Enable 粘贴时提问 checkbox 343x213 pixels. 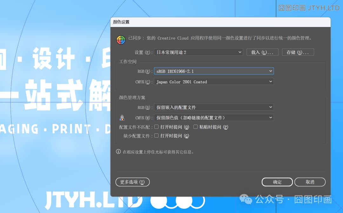click(196, 126)
